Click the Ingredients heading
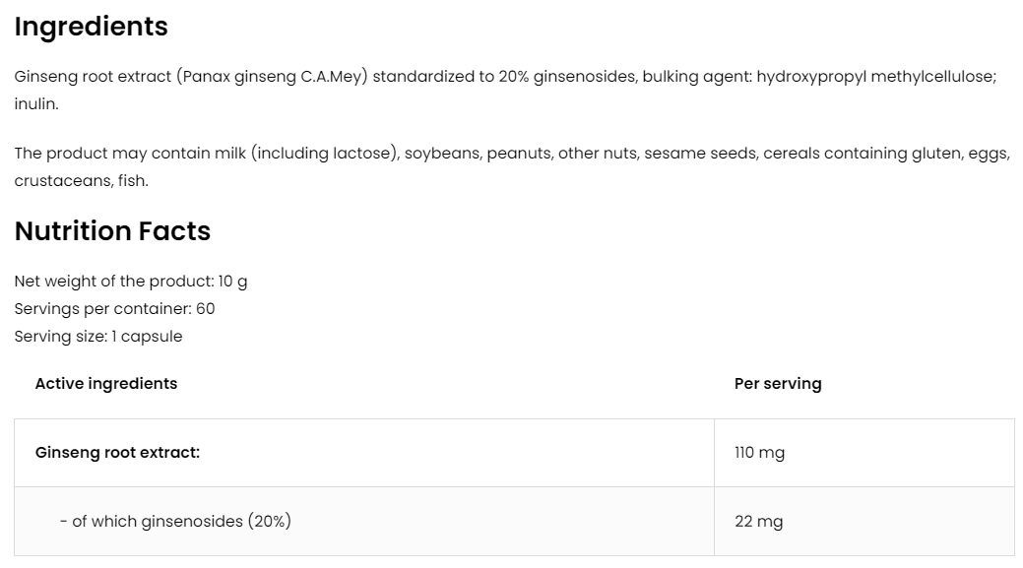The height and width of the screenshot is (568, 1023). pos(91,27)
